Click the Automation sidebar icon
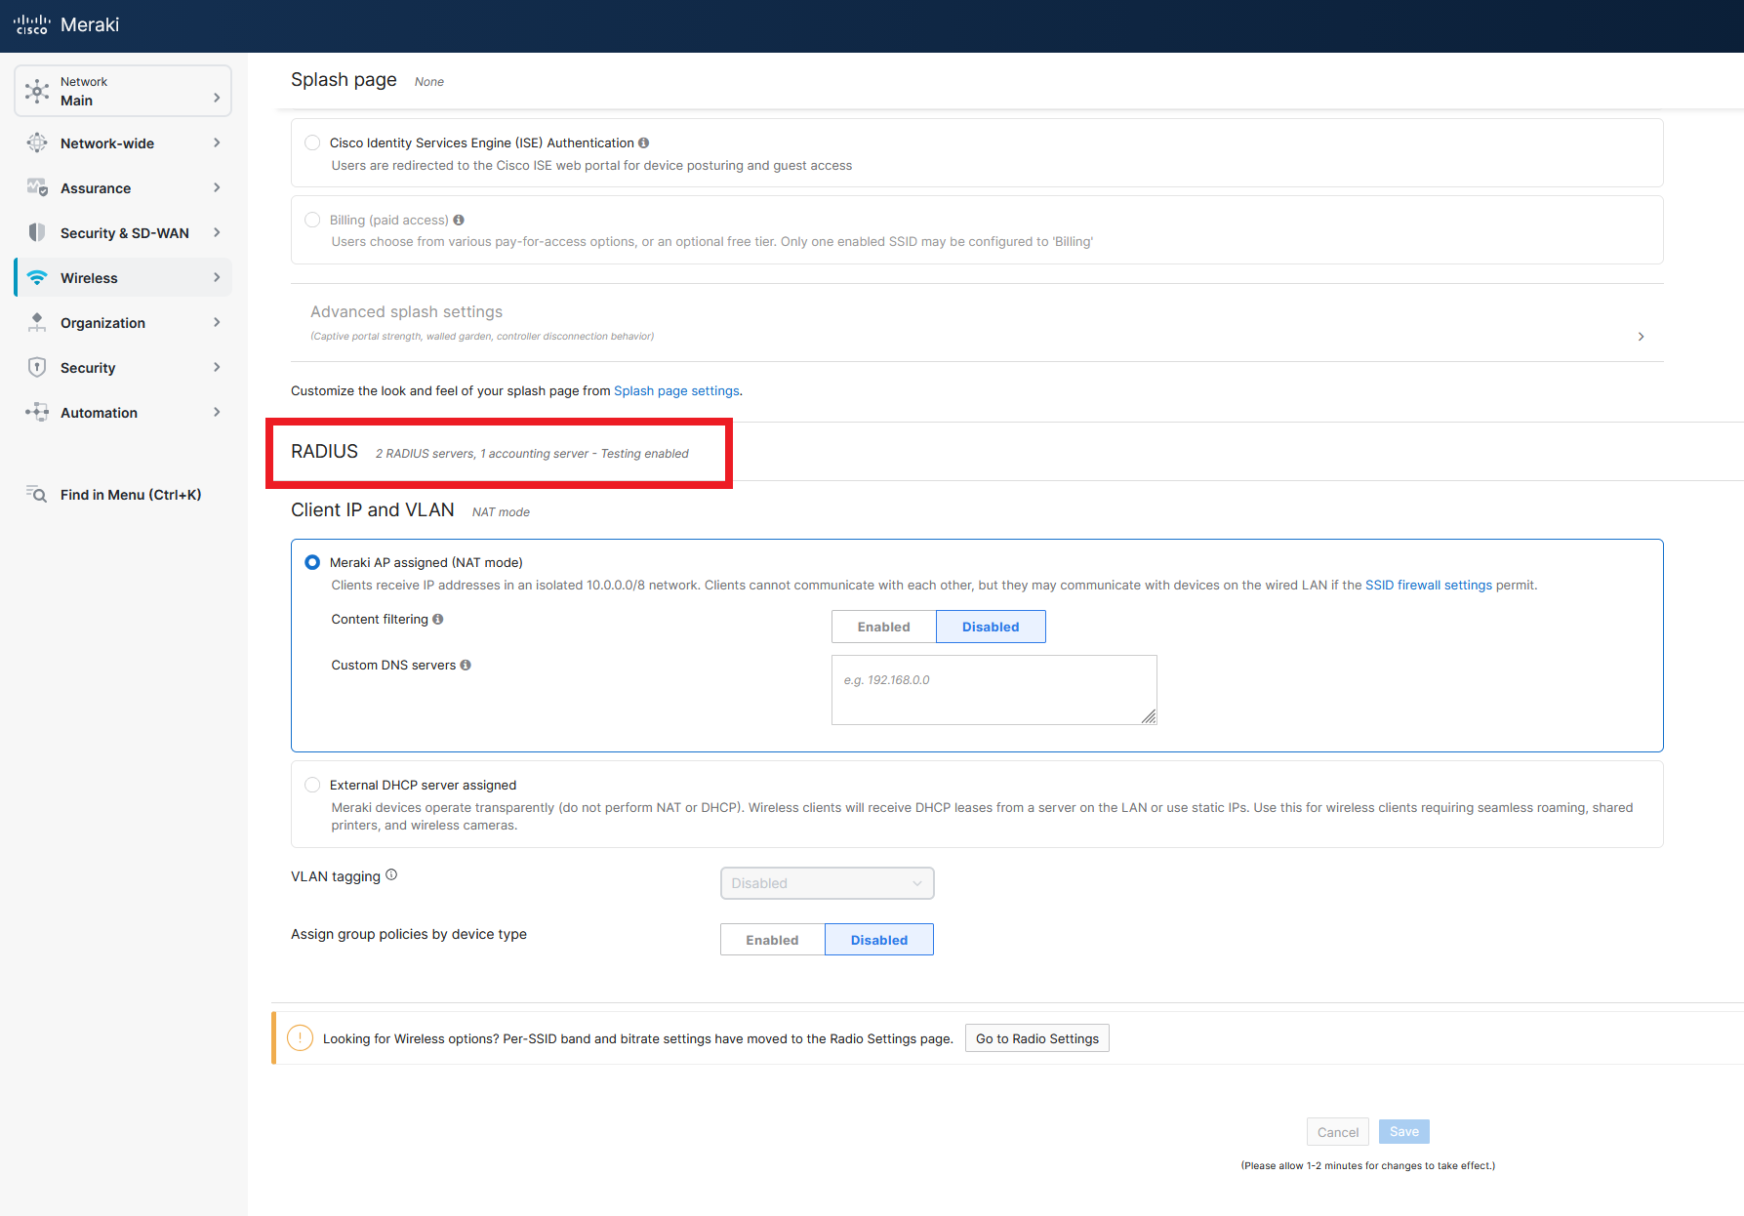Screen dimensions: 1744x1216 37,412
